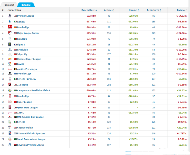190x155 pixels.
Task: Click the UAE Arabian Gulf League logo
Action: [10, 117]
